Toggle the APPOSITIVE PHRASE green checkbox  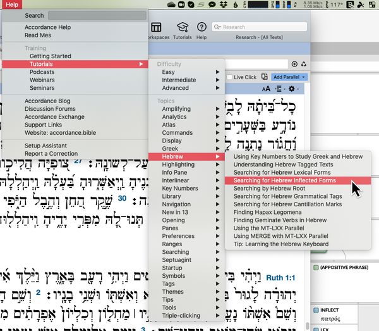(x=316, y=268)
